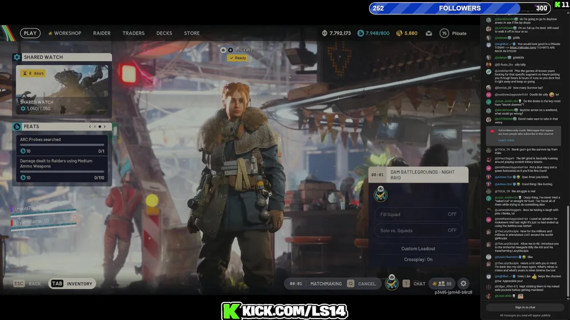This screenshot has height=320, width=570.
Task: Open the DECKS tab
Action: pyautogui.click(x=164, y=33)
